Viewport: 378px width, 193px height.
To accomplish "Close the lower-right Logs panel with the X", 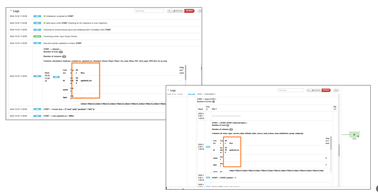I will (x=168, y=90).
